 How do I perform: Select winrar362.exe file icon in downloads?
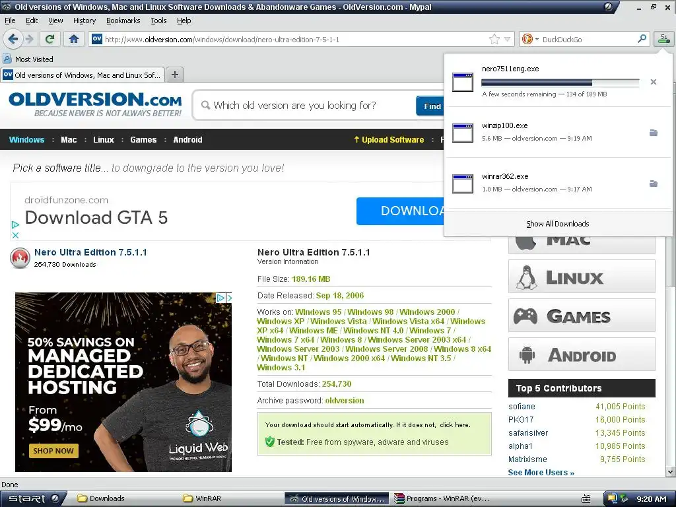click(463, 184)
